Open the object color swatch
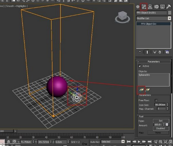 [x=170, y=13]
